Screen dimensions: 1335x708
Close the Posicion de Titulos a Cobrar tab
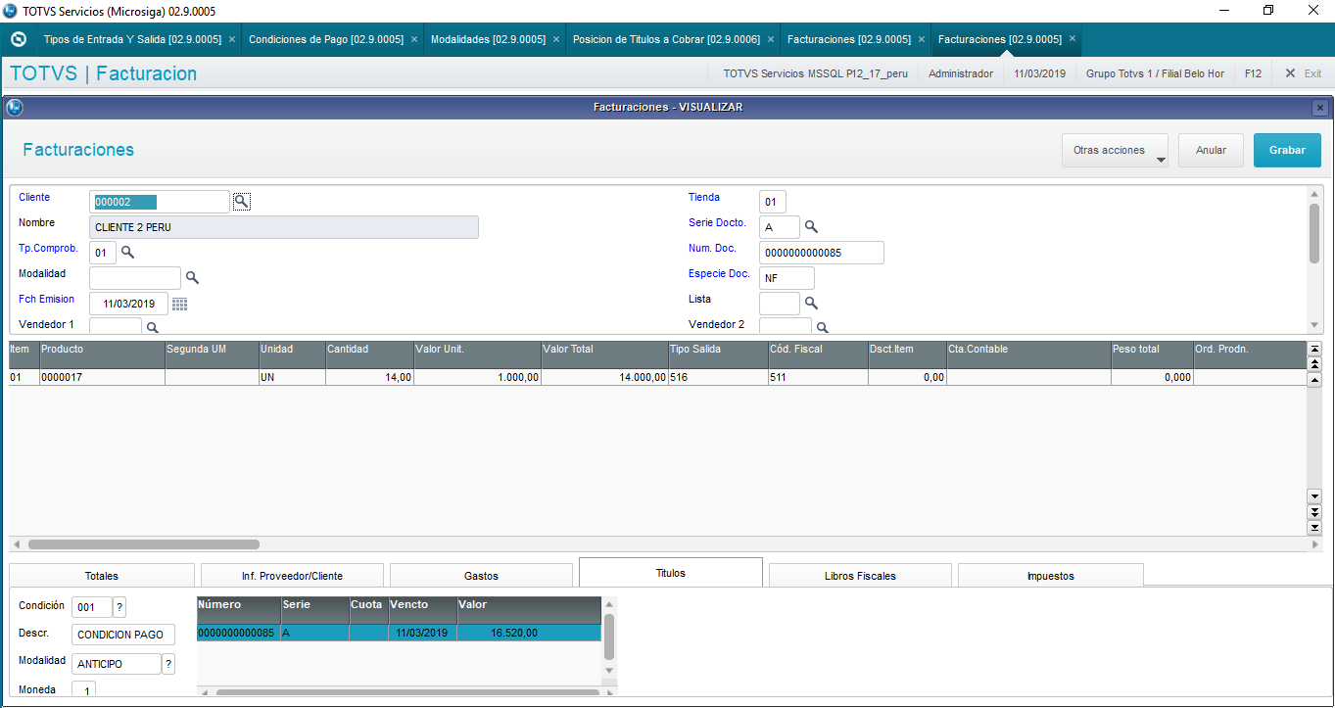tap(771, 39)
